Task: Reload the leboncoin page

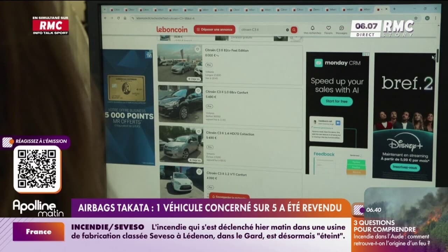Action: coord(118,18)
